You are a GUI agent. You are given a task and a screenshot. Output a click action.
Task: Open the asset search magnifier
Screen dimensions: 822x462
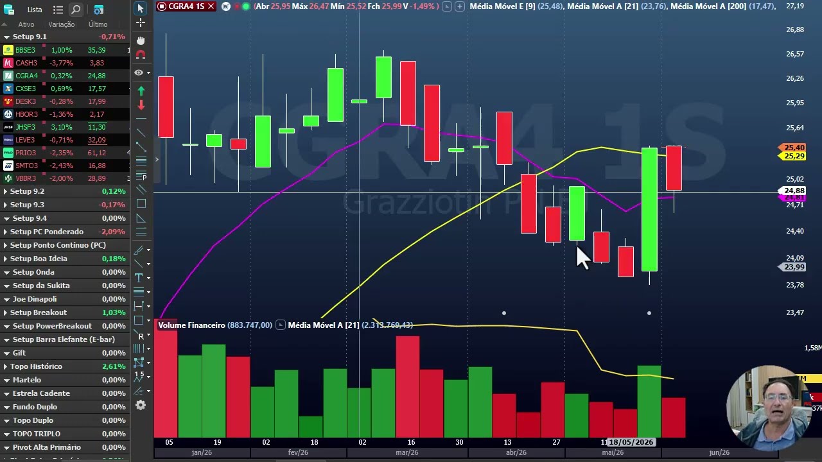point(76,10)
